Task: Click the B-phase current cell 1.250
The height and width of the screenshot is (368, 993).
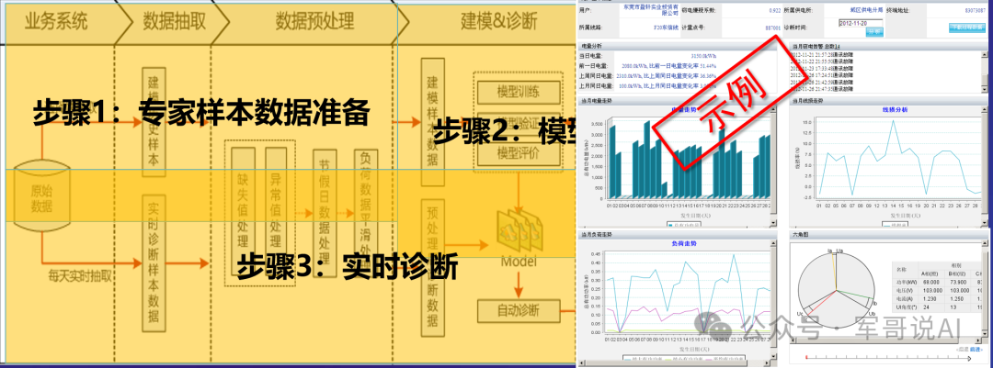Action: (x=957, y=299)
